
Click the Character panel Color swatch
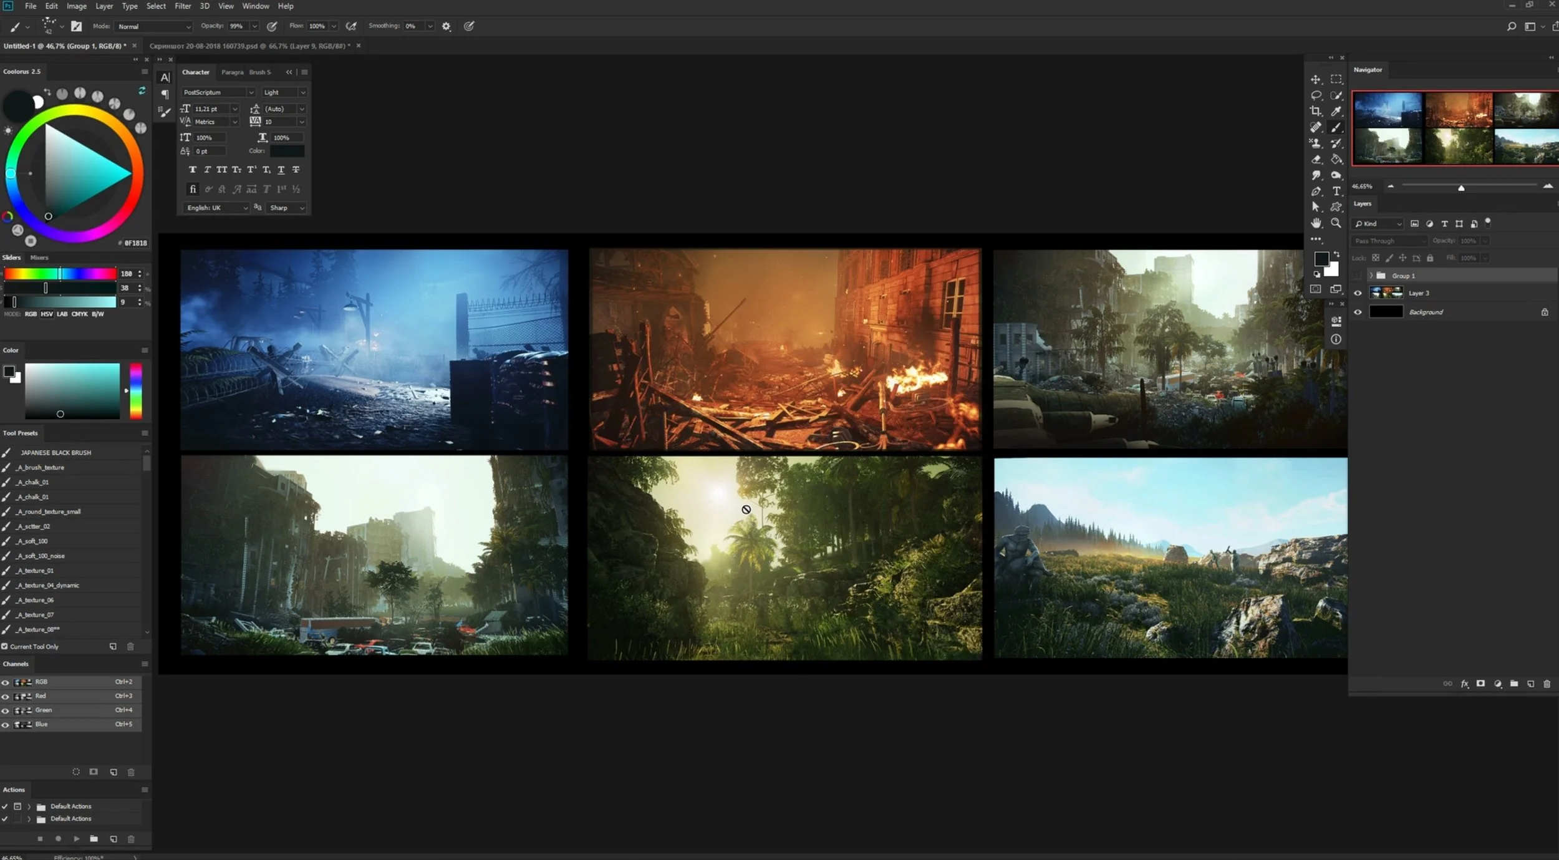coord(287,151)
